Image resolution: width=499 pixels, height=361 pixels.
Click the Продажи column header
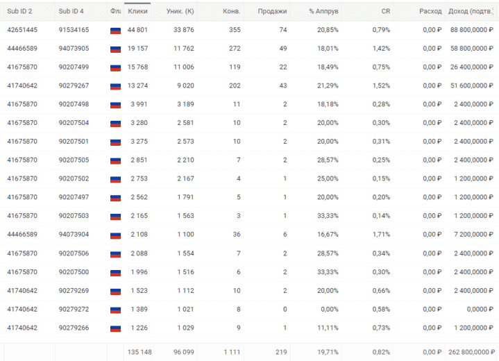[272, 11]
